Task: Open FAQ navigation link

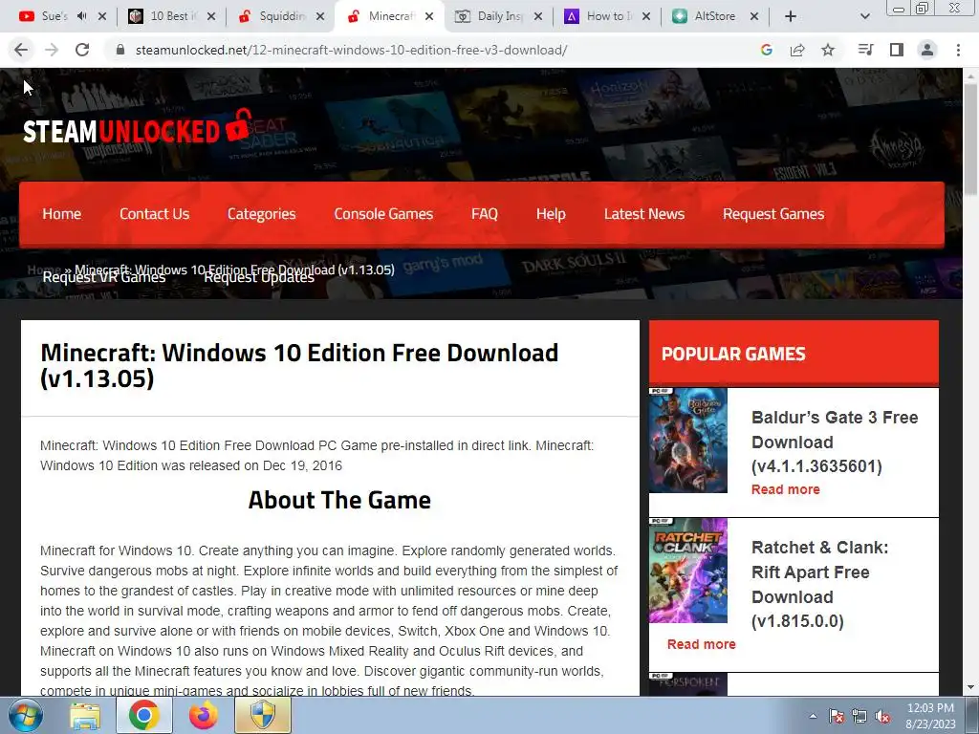Action: coord(485,214)
